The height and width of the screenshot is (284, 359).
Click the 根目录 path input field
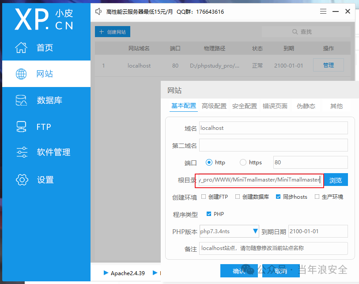260,180
